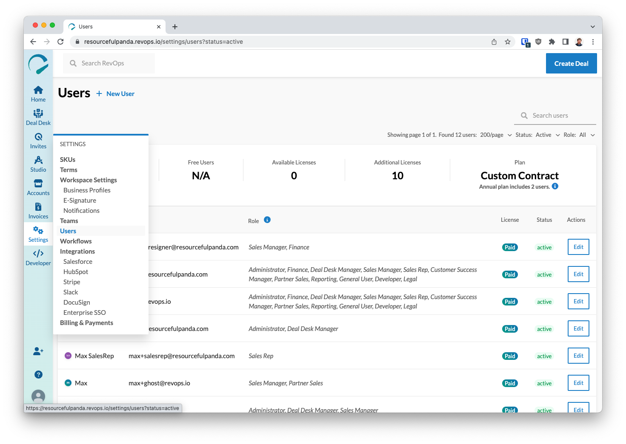The width and height of the screenshot is (626, 444).
Task: Expand the 200/page dropdown
Action: 496,135
